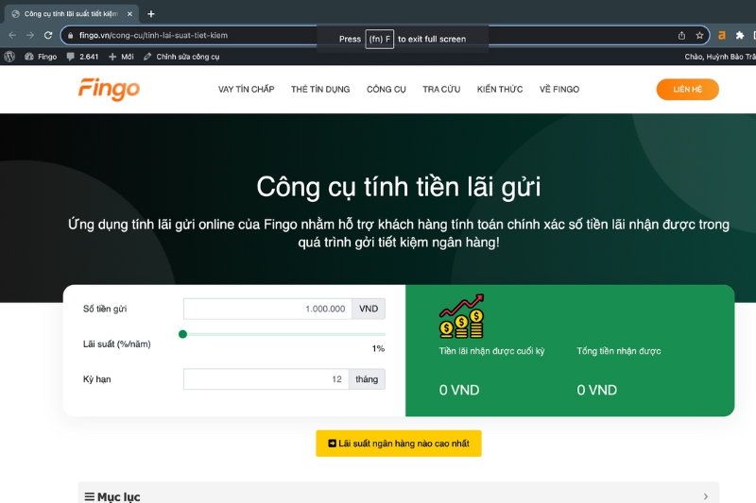Click the lock icon in the address bar

click(70, 35)
